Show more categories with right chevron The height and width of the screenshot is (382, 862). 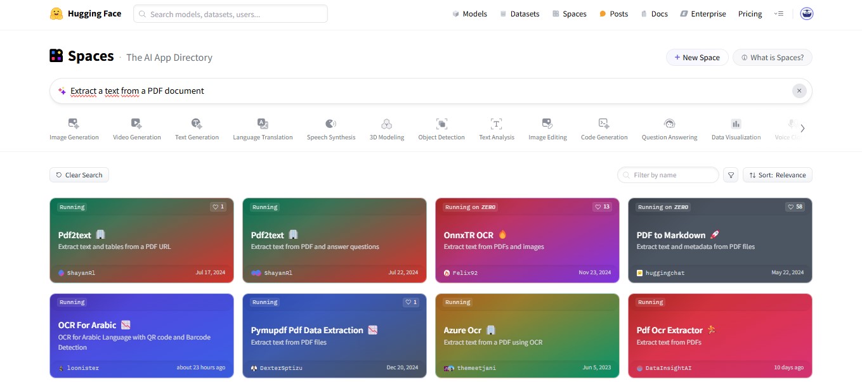pyautogui.click(x=802, y=128)
